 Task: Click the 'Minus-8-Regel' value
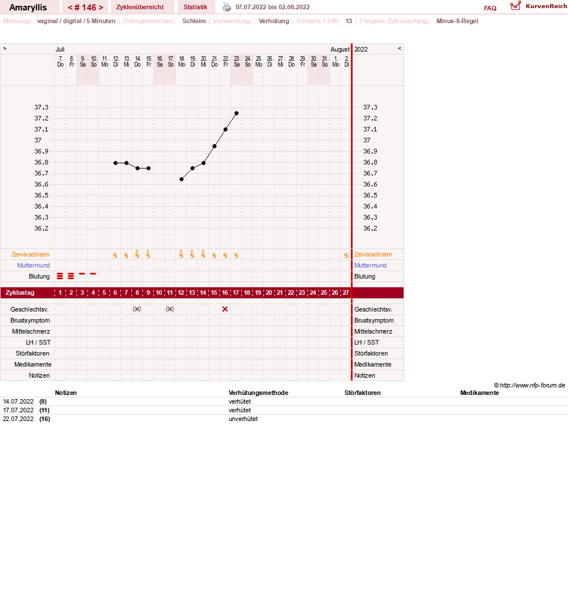pyautogui.click(x=457, y=21)
